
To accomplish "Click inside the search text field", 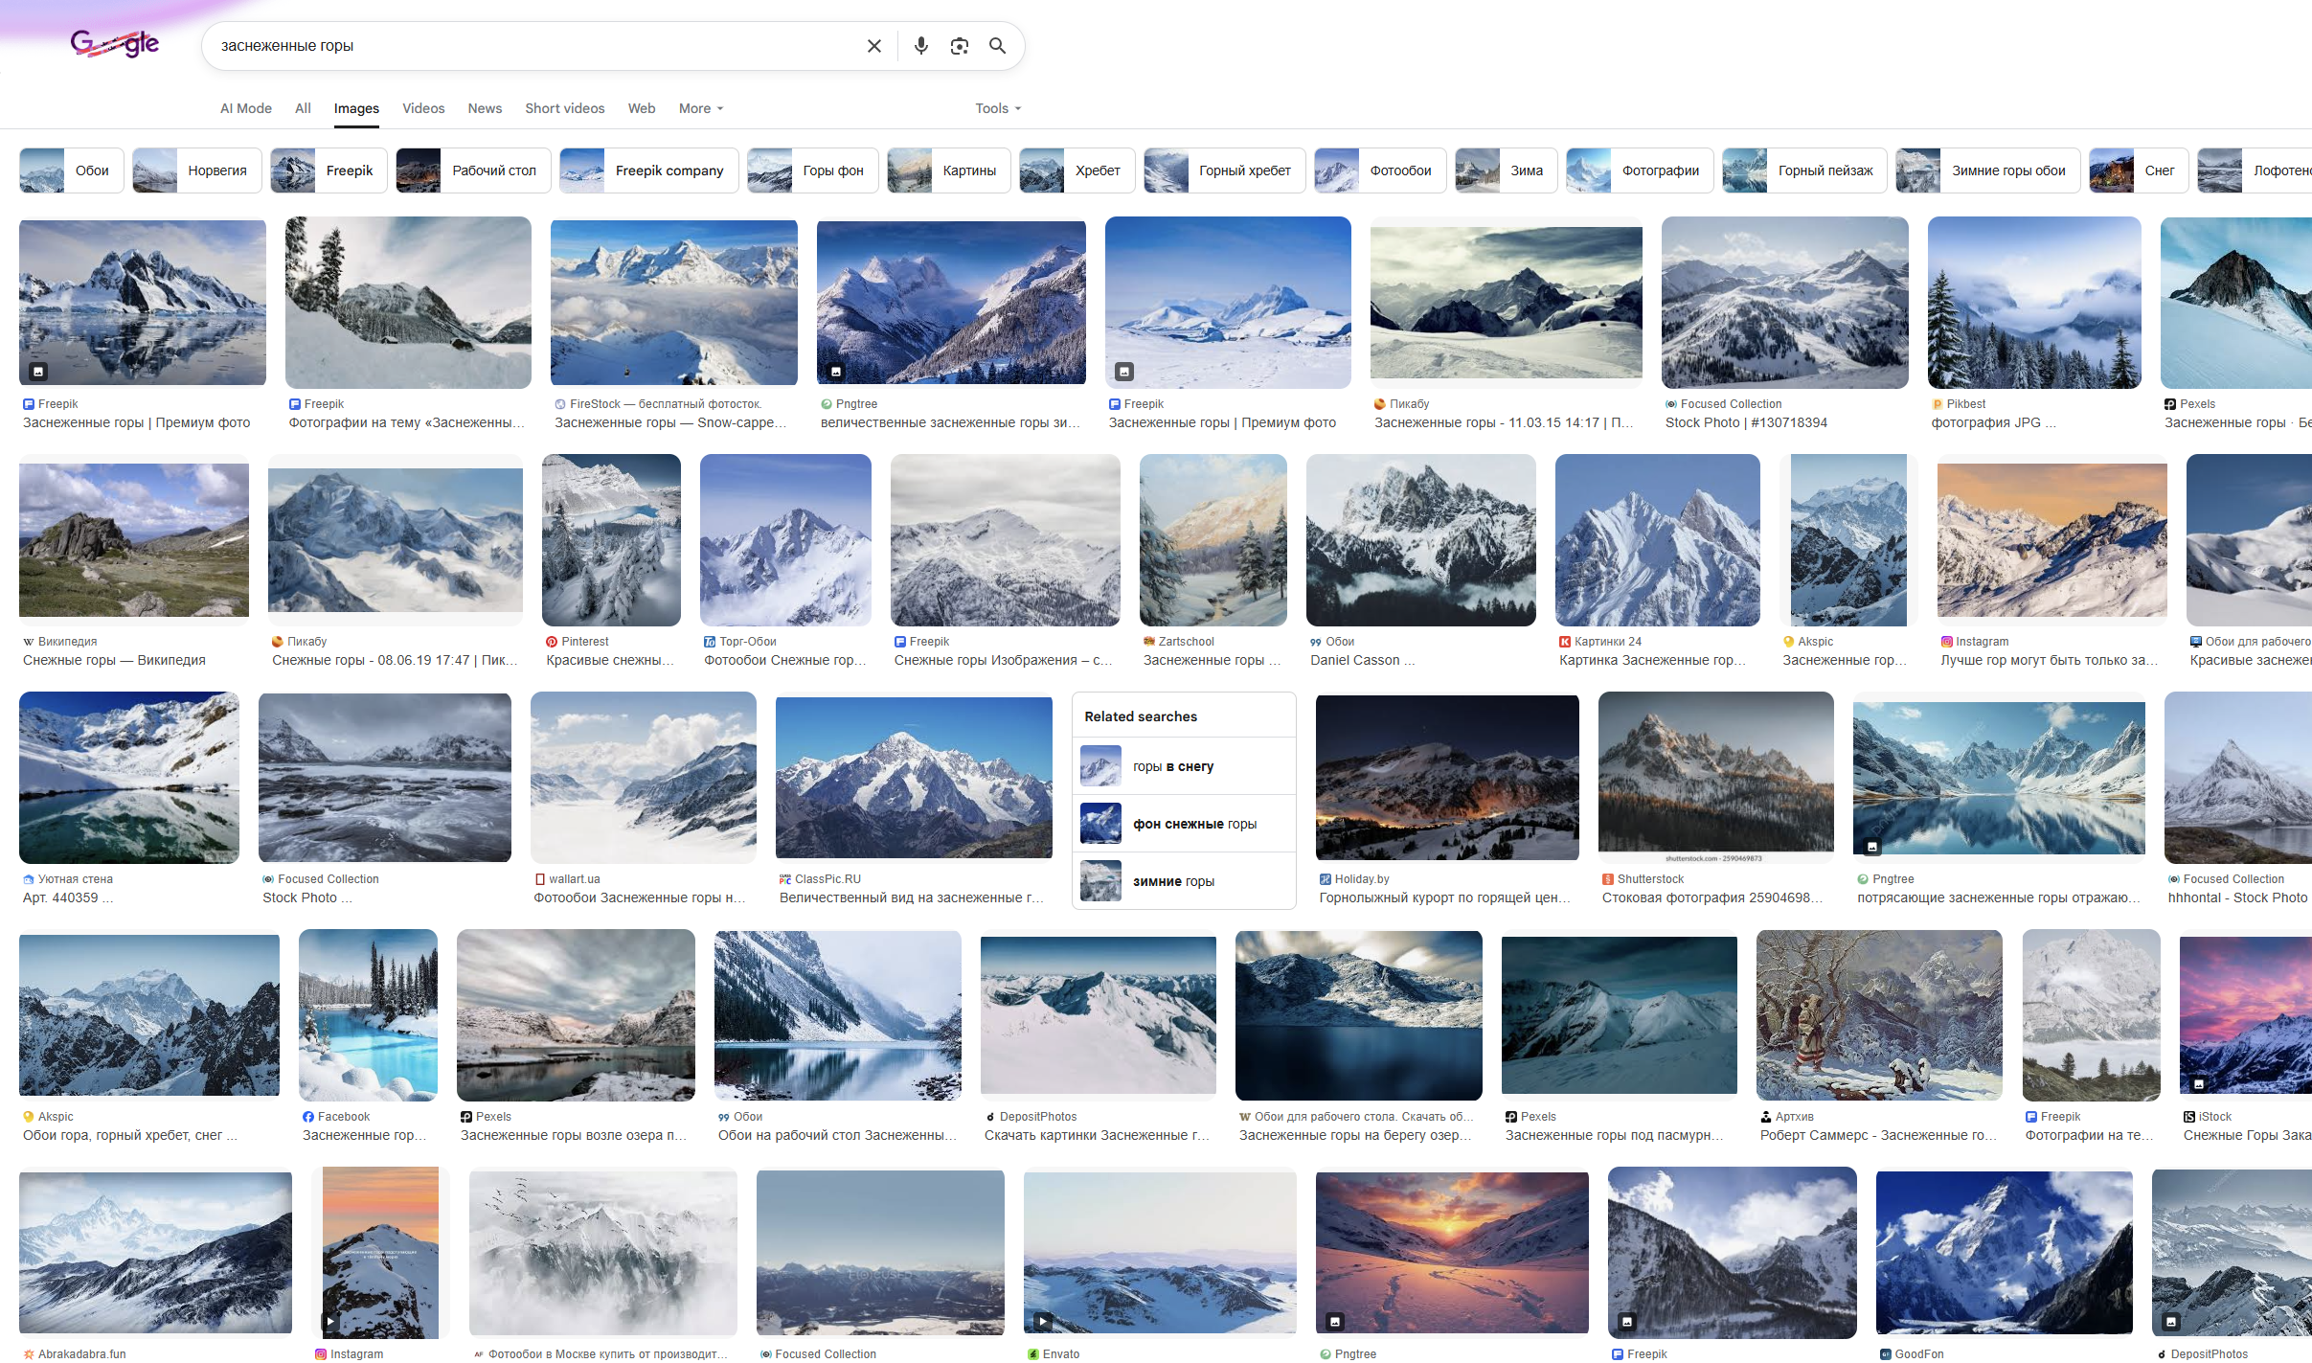I will (527, 46).
